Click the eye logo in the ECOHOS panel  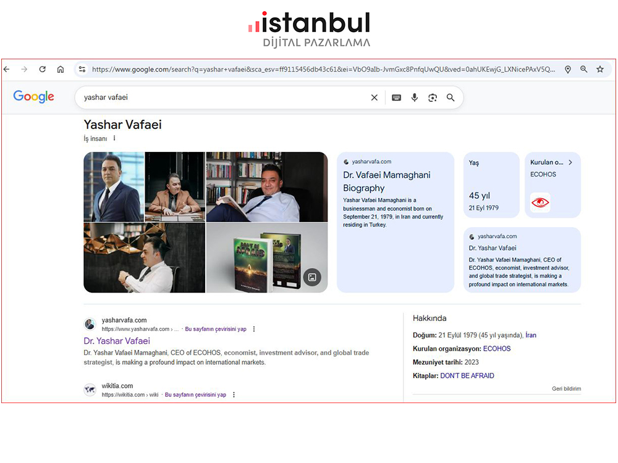click(540, 202)
